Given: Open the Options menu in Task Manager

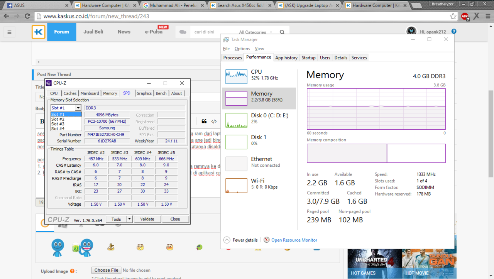Looking at the screenshot, I should 242,49.
